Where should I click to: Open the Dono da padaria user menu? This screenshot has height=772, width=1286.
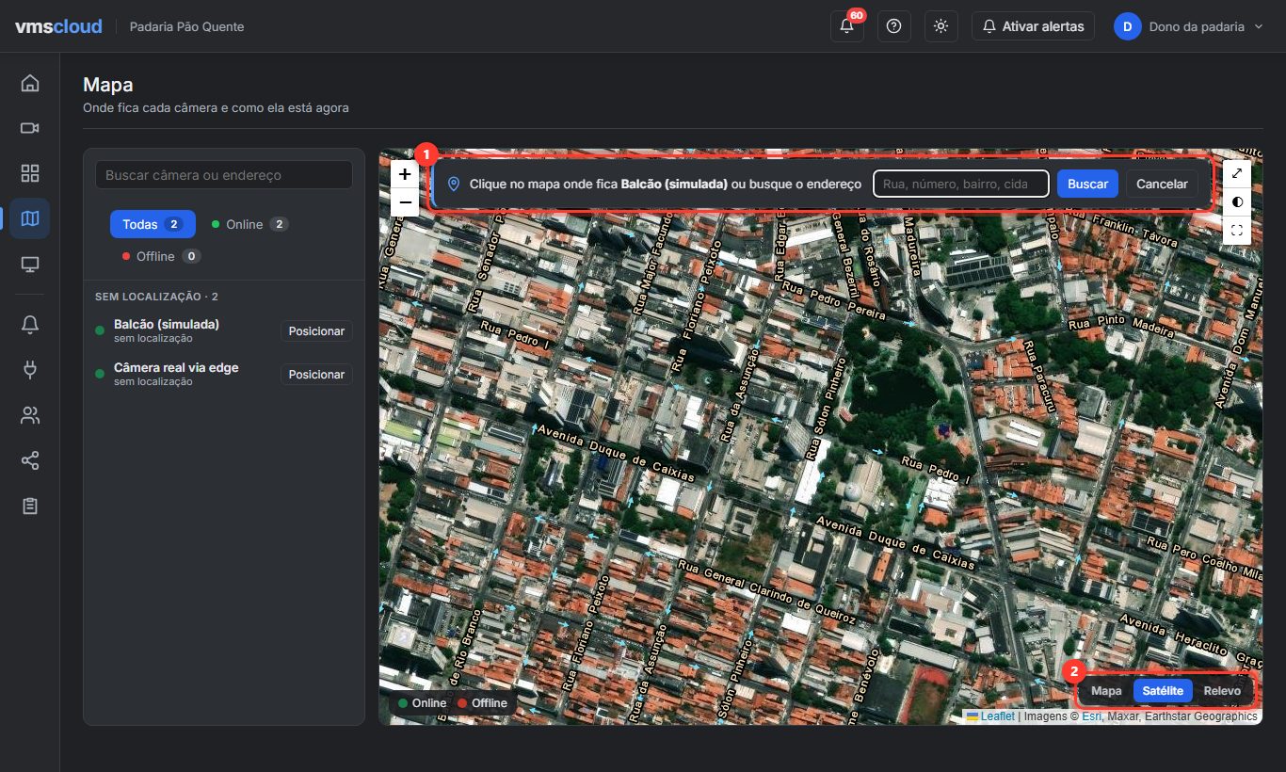1189,26
